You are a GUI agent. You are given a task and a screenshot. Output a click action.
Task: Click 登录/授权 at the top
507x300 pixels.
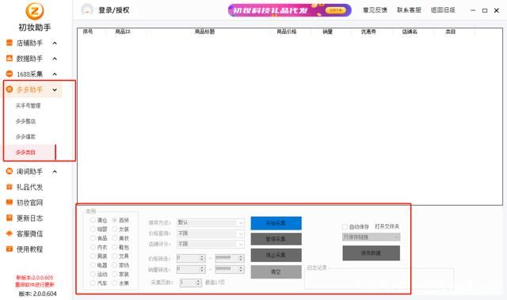click(x=114, y=10)
